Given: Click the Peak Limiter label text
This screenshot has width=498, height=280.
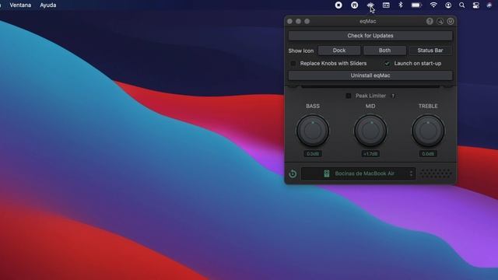Looking at the screenshot, I should point(370,96).
